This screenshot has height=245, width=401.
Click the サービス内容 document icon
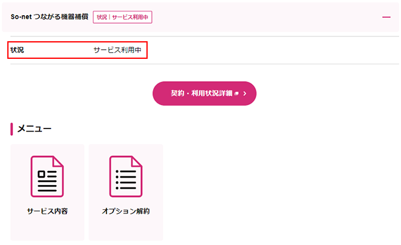tap(47, 176)
